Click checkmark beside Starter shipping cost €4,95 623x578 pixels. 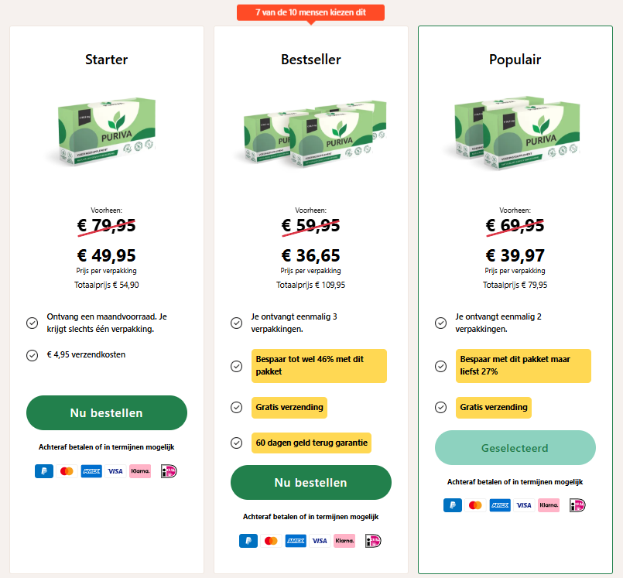(32, 355)
